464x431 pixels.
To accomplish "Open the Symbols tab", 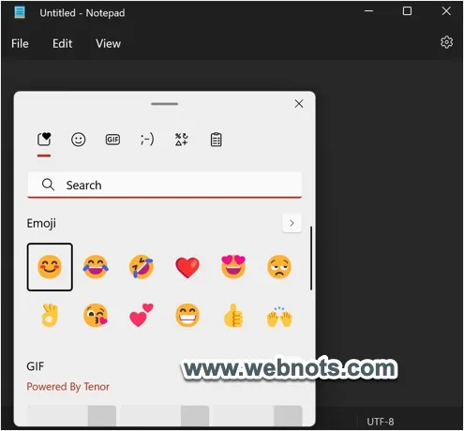I will (181, 140).
